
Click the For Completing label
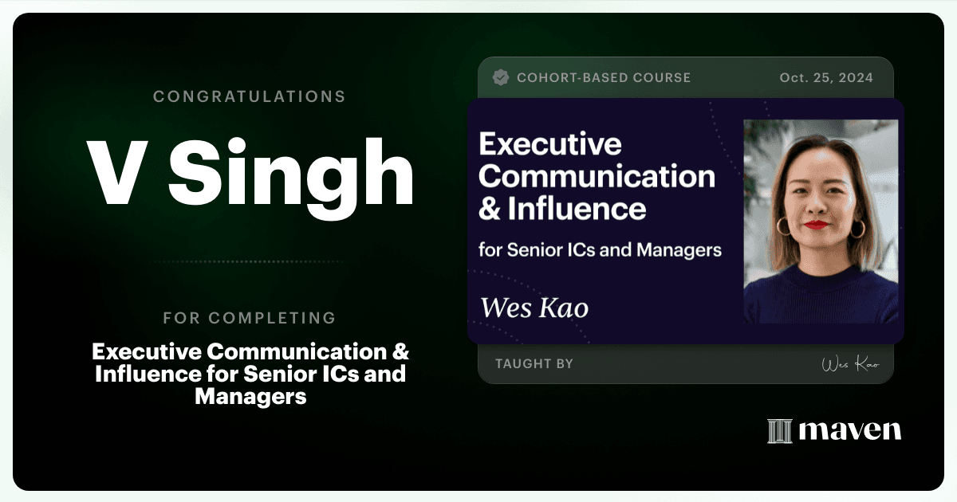coord(250,318)
